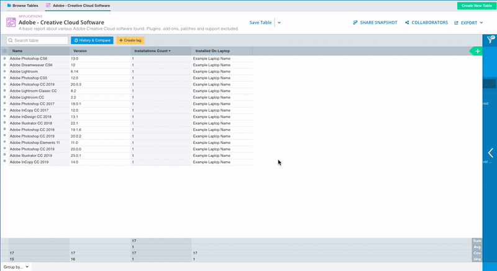The height and width of the screenshot is (271, 497).
Task: Open the Save Table dropdown arrow
Action: point(279,23)
